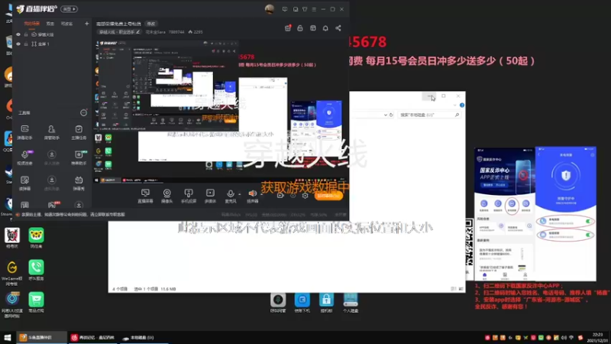Click the explorer search field
611x344 pixels.
point(428,115)
